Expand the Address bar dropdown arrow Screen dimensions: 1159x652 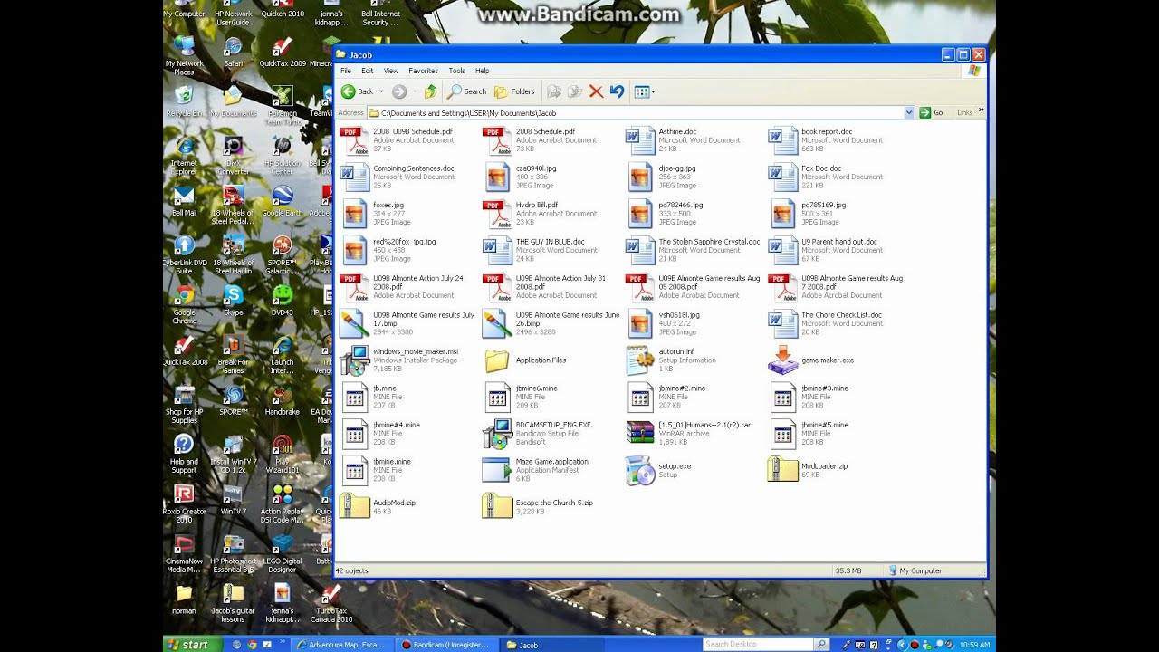point(909,113)
